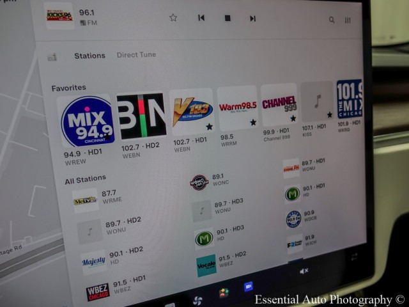
Task: Tune to 89.1 WONC station
Action: click(209, 182)
